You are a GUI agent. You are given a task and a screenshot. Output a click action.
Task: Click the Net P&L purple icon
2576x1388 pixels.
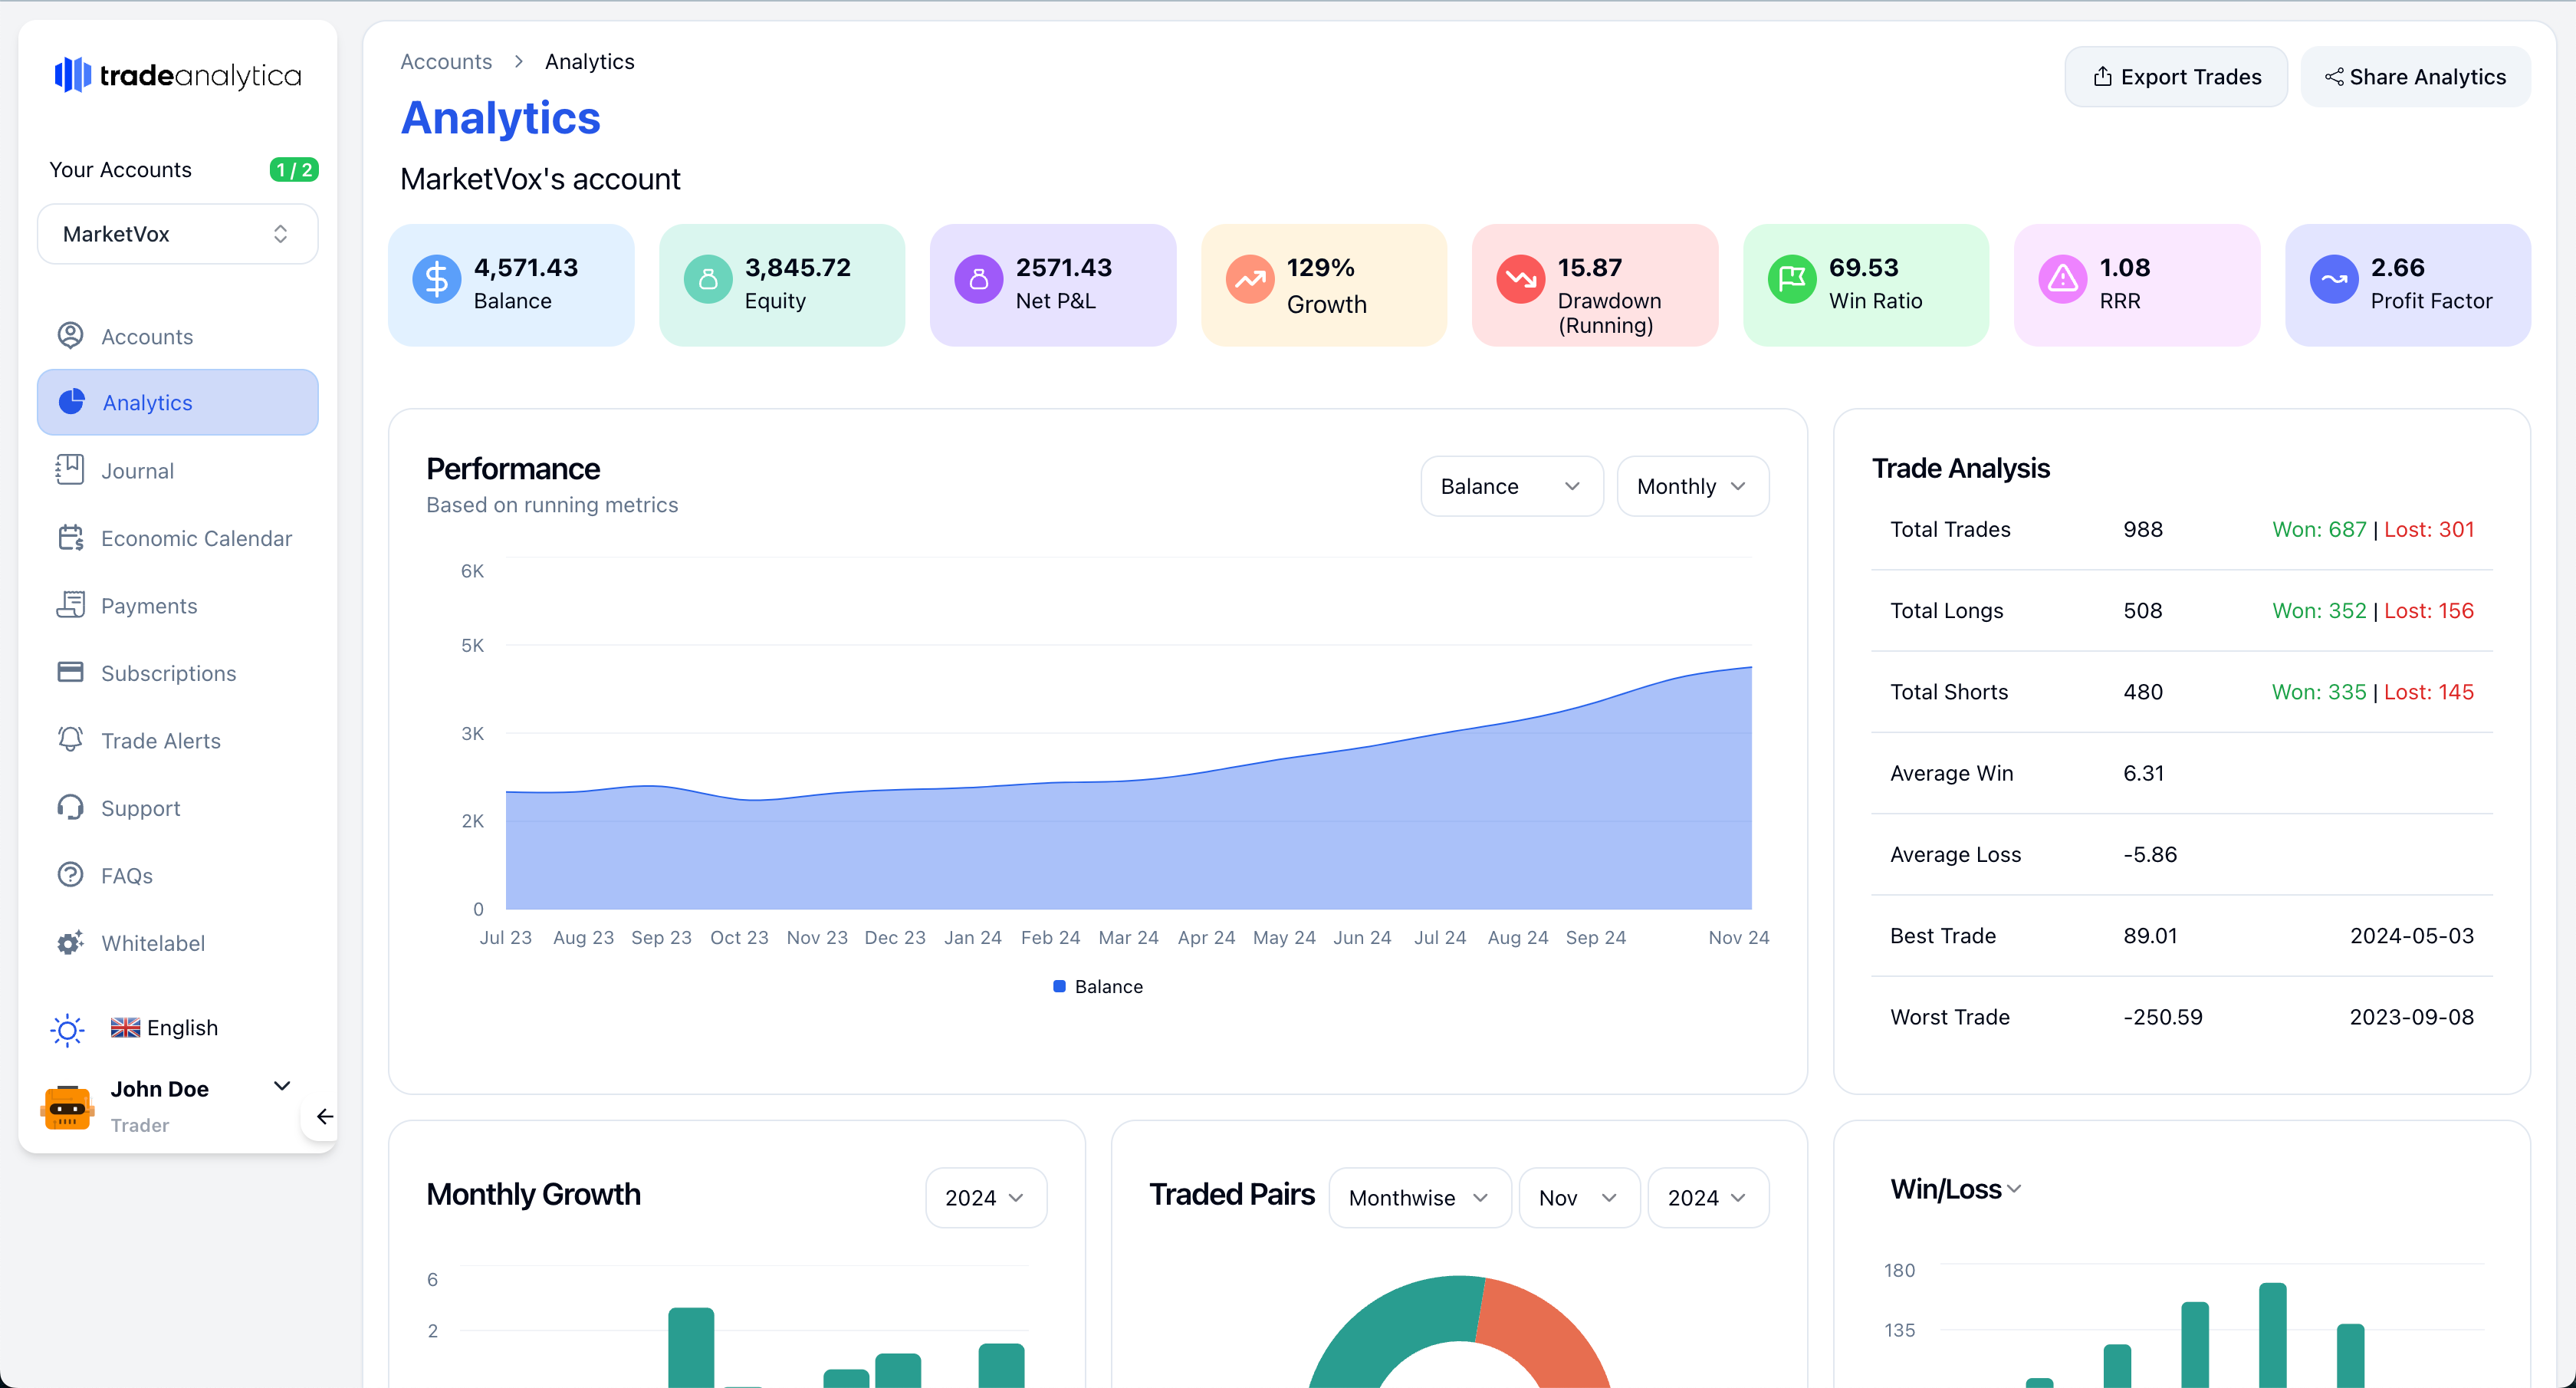[x=979, y=279]
